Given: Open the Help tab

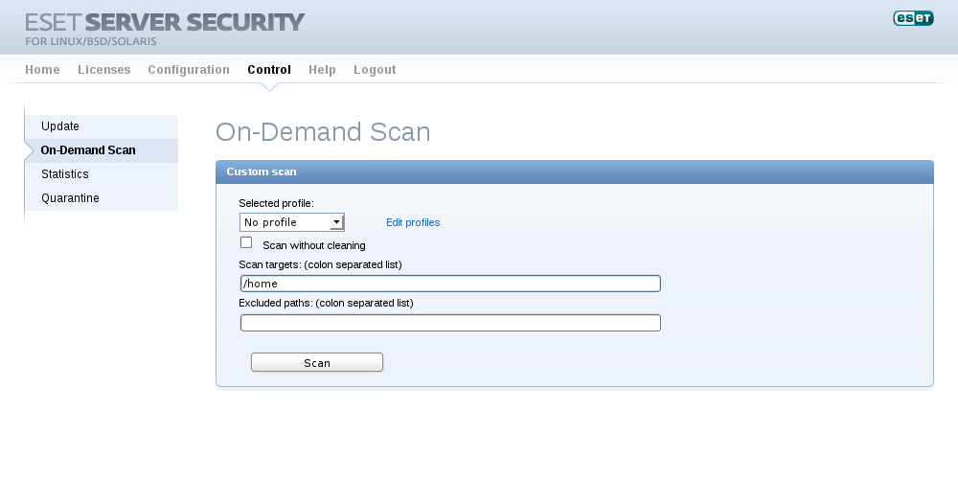Looking at the screenshot, I should pyautogui.click(x=322, y=70).
